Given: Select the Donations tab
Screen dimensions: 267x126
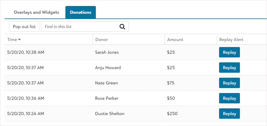Looking at the screenshot, I should tap(80, 12).
